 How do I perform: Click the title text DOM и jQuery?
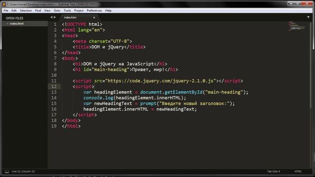click(x=108, y=47)
